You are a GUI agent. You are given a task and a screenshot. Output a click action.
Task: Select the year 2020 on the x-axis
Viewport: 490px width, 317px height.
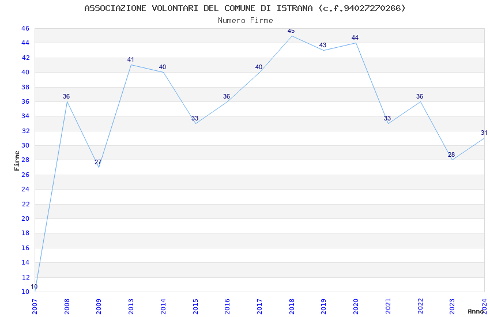pos(356,307)
